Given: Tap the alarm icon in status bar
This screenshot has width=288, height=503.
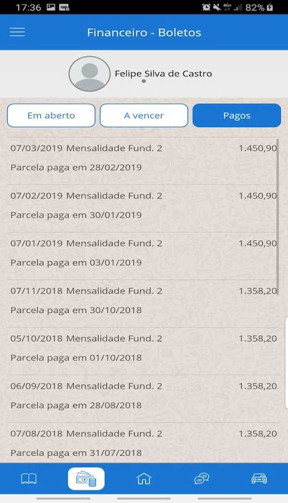Looking at the screenshot, I should pos(206,7).
